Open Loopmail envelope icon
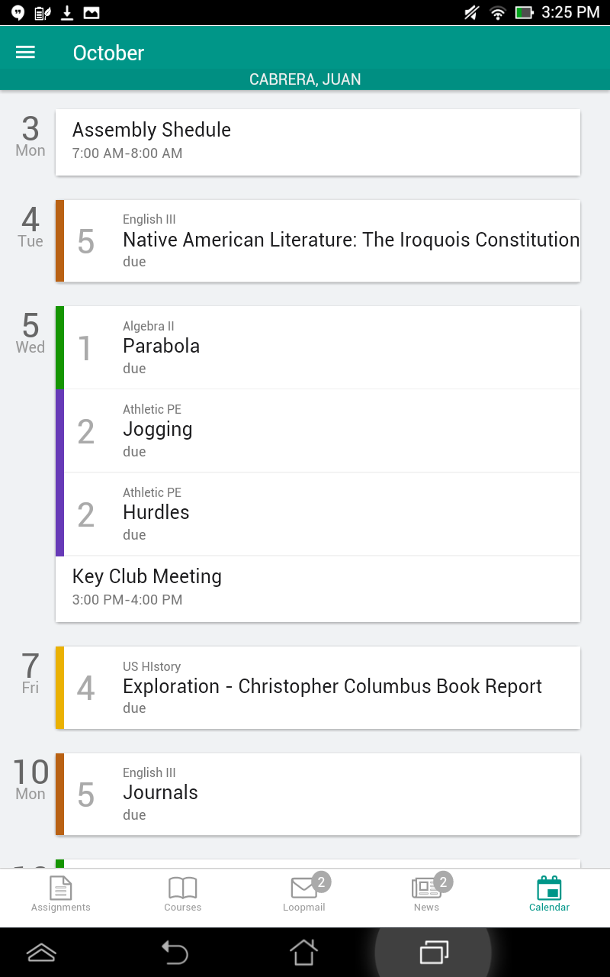610x977 pixels. click(x=304, y=889)
